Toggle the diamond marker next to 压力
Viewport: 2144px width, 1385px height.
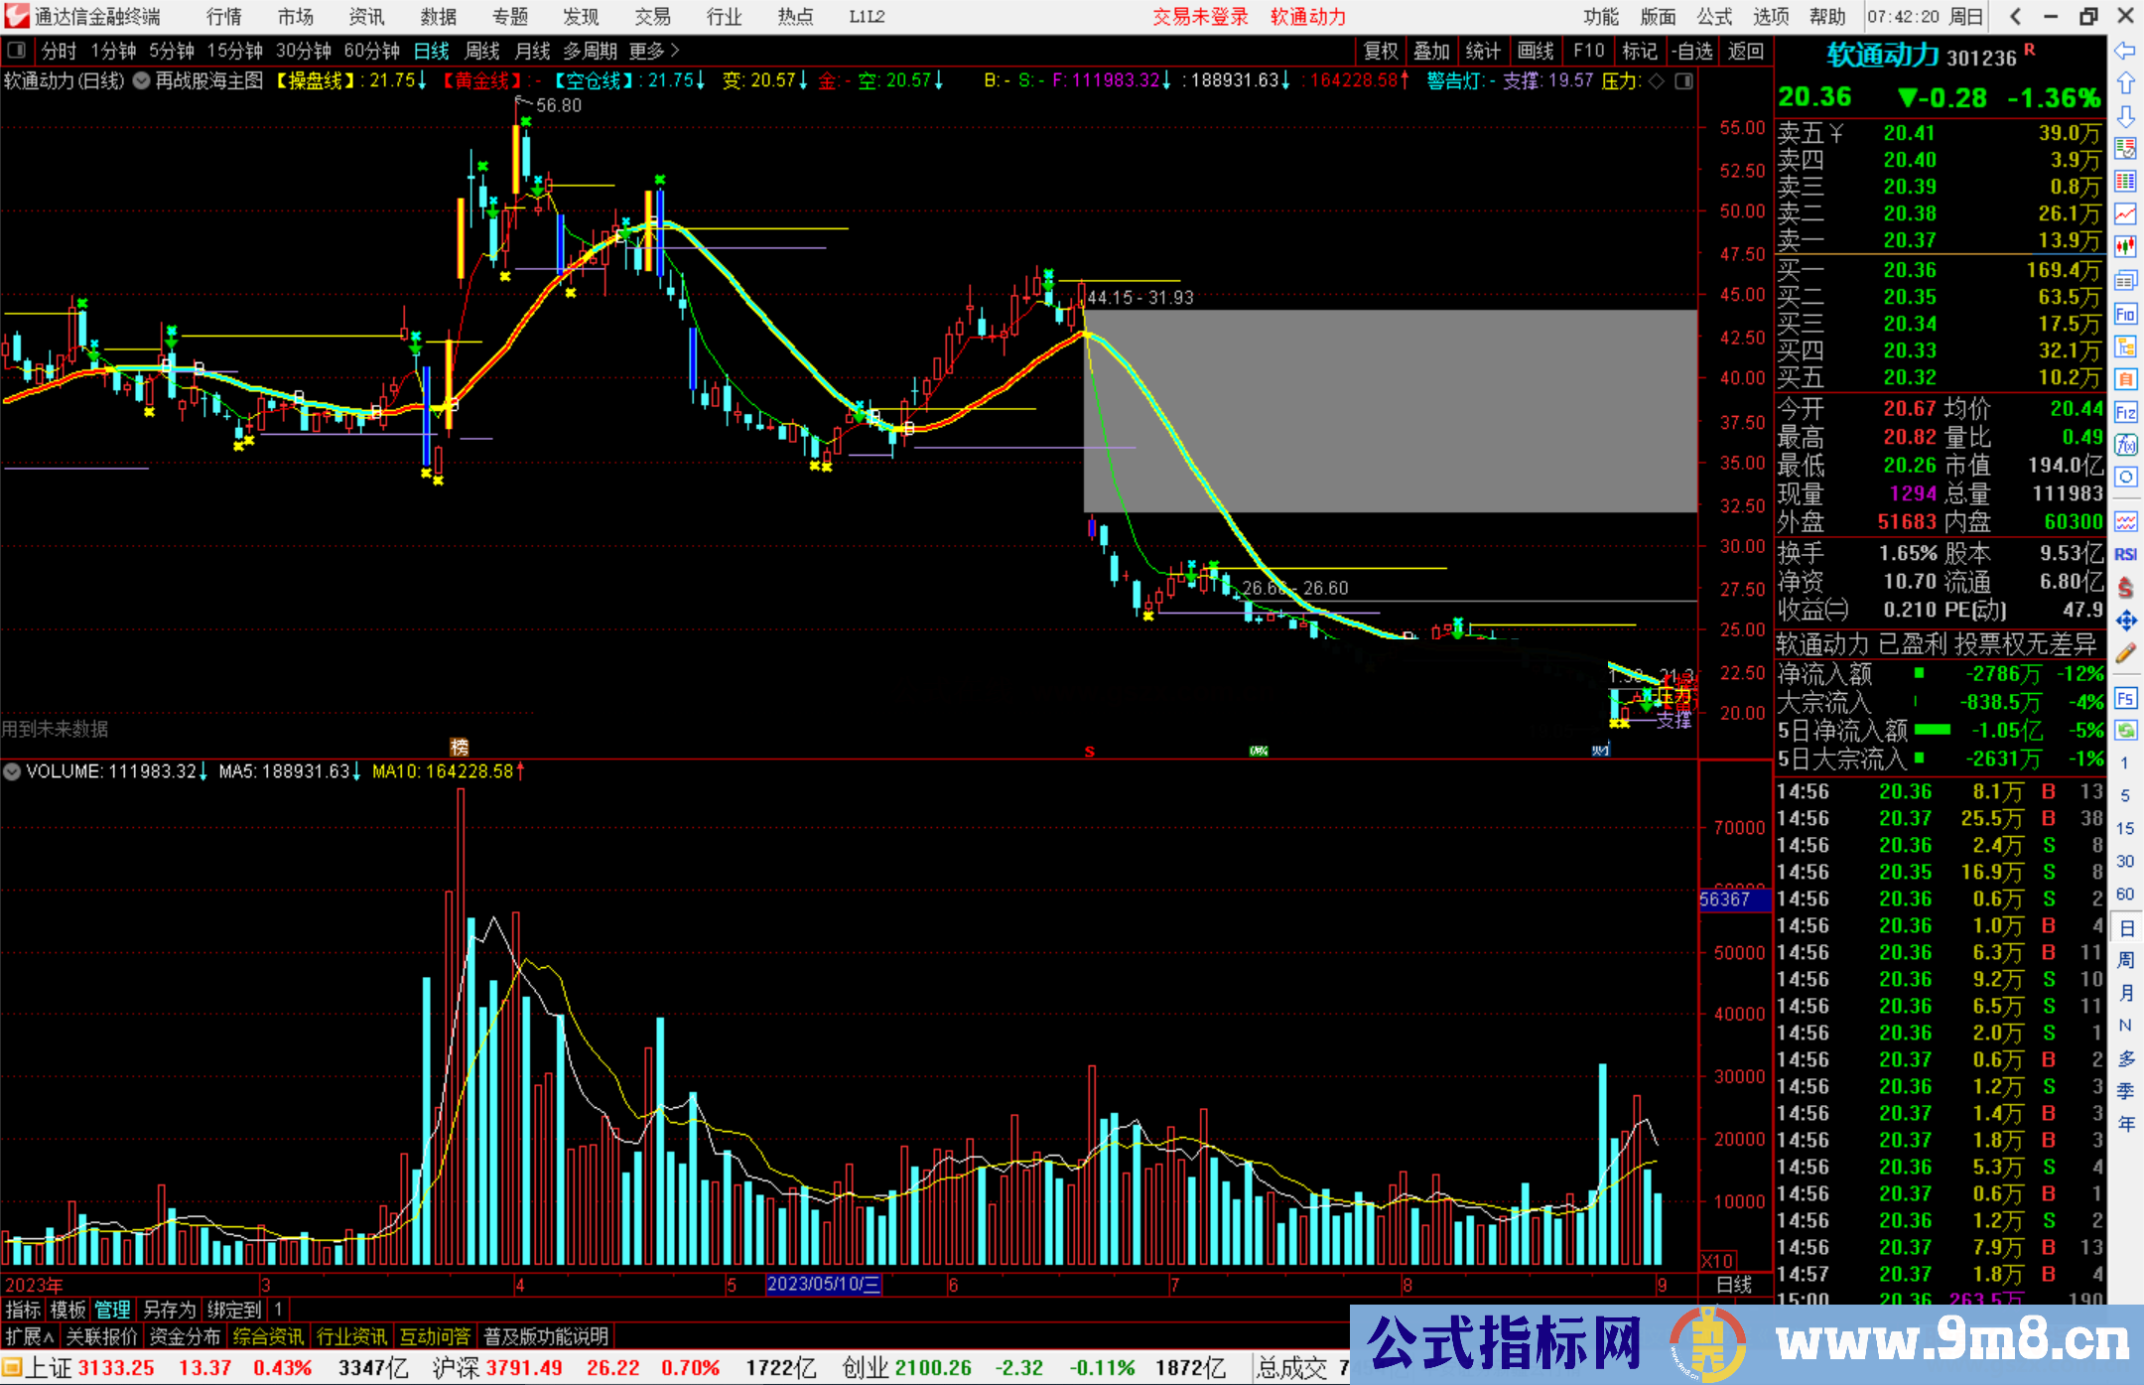coord(1657,81)
